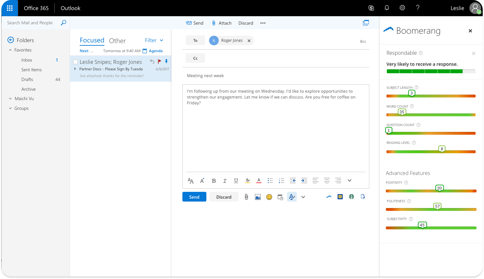Increase paragraph indent
The height and width of the screenshot is (279, 484).
click(304, 180)
